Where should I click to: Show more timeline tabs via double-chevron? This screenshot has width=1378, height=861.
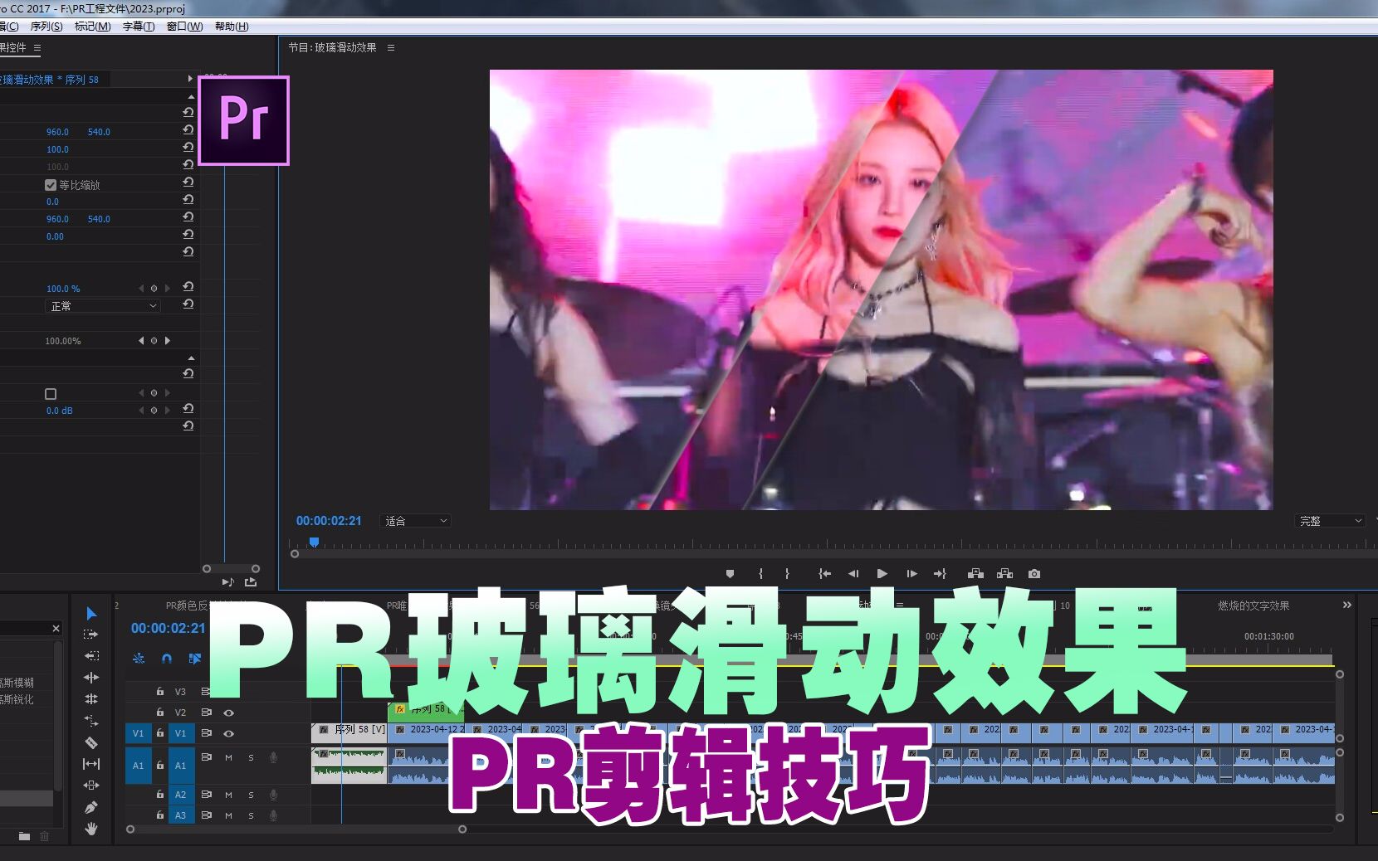[1347, 606]
